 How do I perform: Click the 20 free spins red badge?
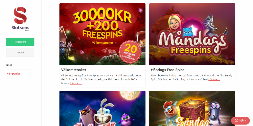click(x=130, y=52)
